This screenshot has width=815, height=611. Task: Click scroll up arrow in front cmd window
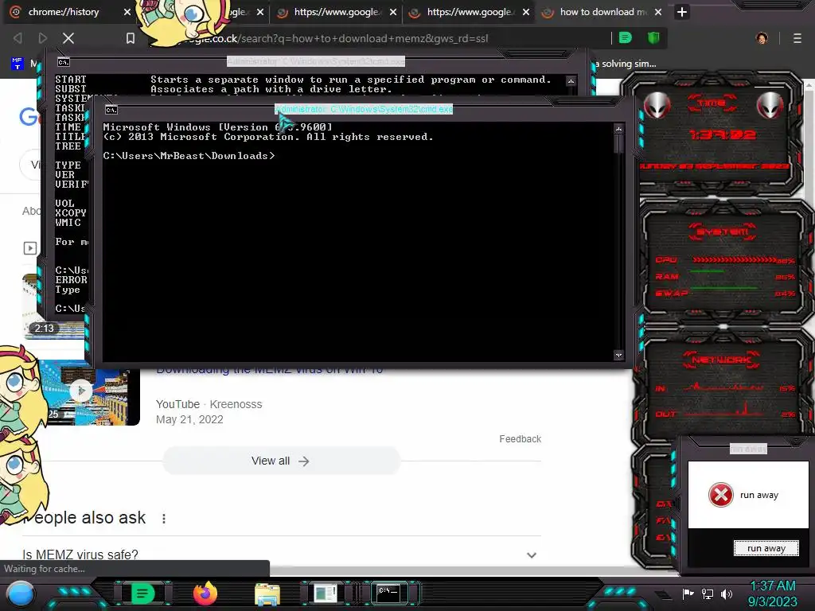[x=618, y=129]
